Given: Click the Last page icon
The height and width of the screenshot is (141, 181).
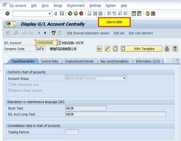Looking at the screenshot, I should point(126,13).
